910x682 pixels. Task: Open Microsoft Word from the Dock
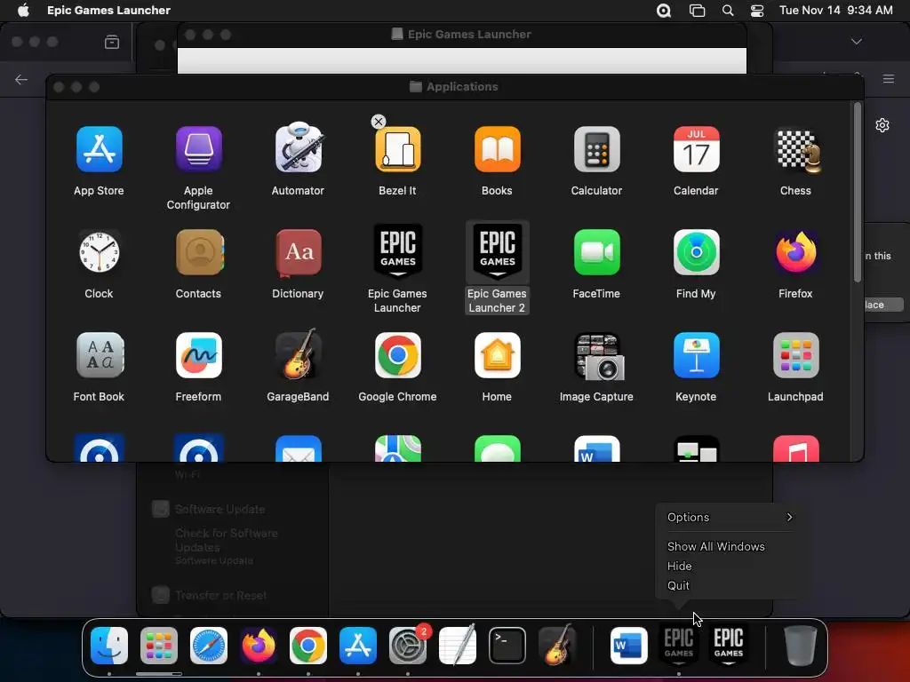click(629, 646)
